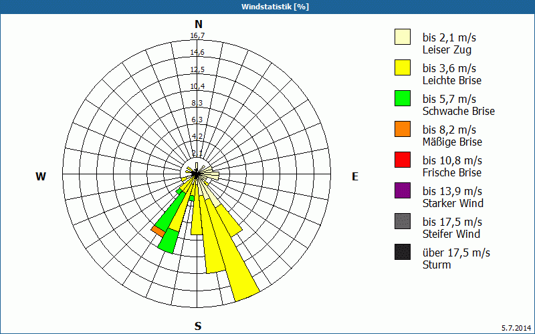535x334 pixels.
Task: Click the 8,3 axis scale value
Action: tap(197, 103)
